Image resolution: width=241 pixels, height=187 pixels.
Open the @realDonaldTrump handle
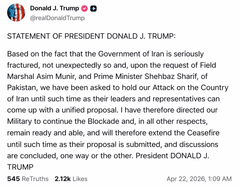tap(57, 18)
